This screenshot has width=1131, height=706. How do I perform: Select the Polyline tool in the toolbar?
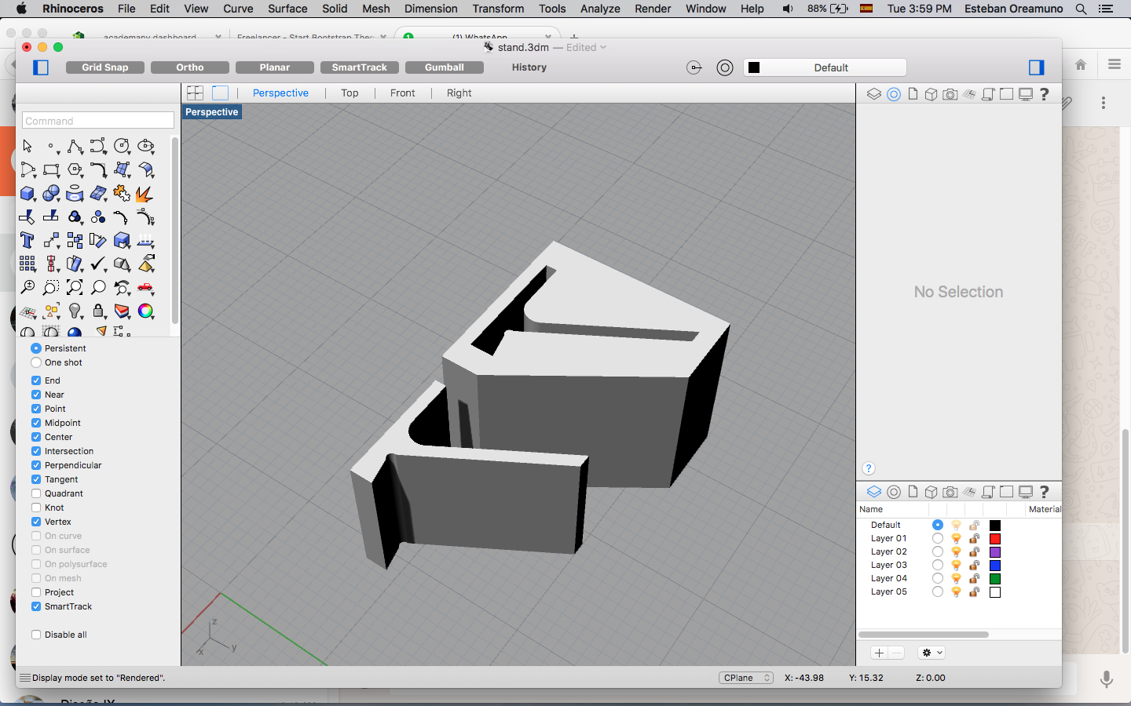[x=75, y=147]
